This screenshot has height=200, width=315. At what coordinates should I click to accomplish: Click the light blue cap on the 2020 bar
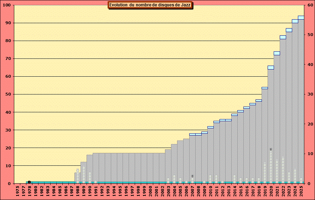271,67
